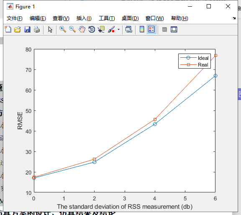Click the Hide Plot Tools icon
Viewport: 241px width, 215px height.
pyautogui.click(x=164, y=29)
